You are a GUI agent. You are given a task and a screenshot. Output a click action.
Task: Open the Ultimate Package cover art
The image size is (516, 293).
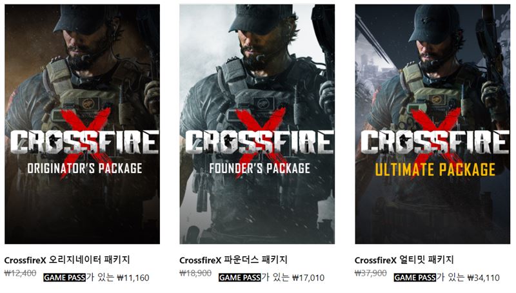432,124
